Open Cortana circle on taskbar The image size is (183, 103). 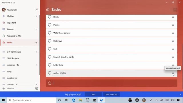[x=59, y=100]
